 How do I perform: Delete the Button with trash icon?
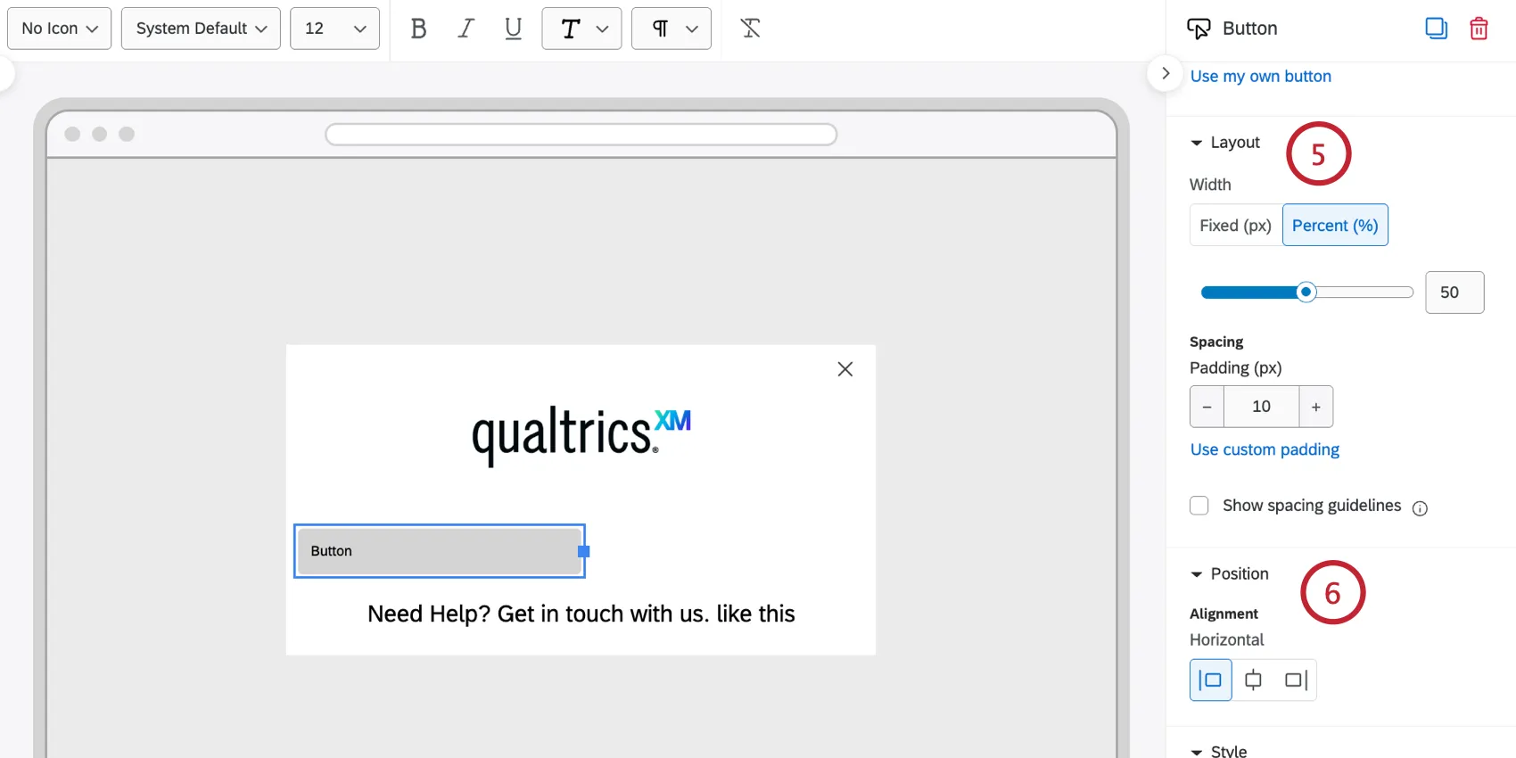pos(1479,29)
